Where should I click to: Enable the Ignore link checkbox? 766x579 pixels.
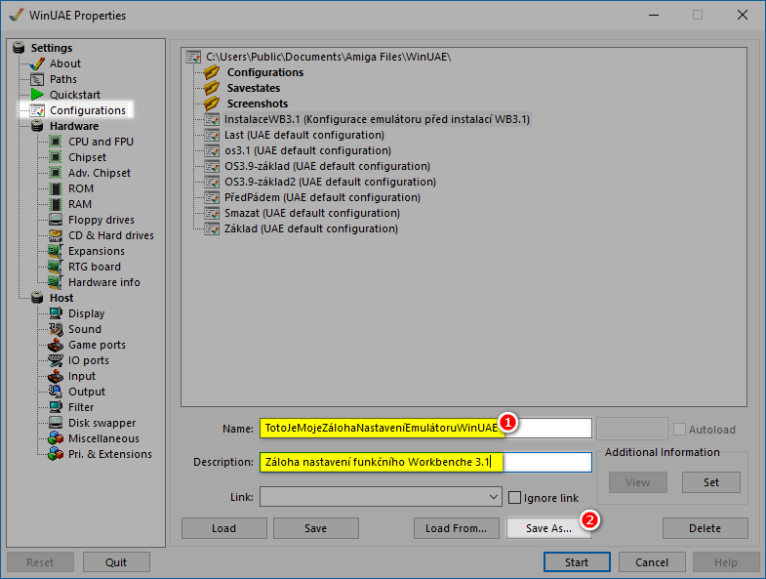[x=514, y=498]
